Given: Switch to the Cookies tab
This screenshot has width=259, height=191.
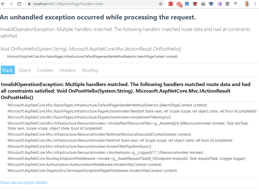Looking at the screenshot, I should (45, 70).
